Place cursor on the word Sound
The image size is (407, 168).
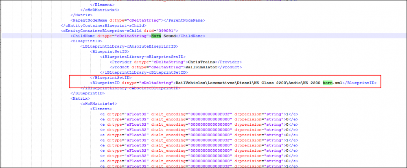coord(170,36)
